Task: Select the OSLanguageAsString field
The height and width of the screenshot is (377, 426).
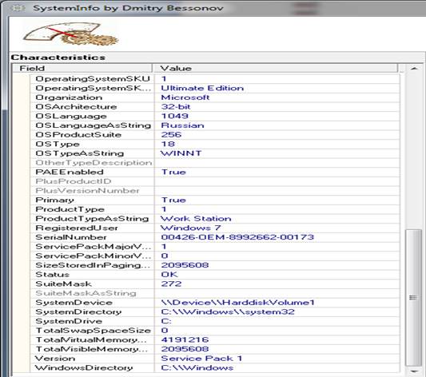Action: 94,125
